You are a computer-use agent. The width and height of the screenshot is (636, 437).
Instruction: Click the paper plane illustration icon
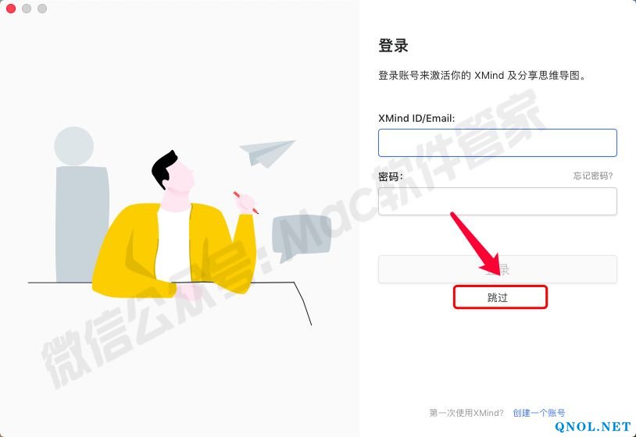pos(267,154)
